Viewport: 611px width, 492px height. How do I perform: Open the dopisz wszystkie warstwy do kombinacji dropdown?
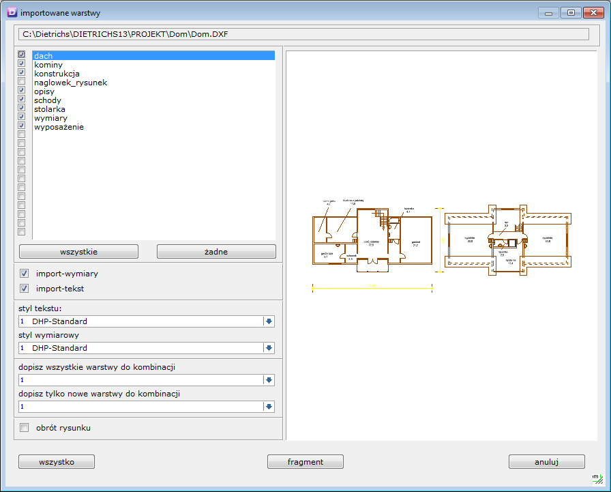pyautogui.click(x=270, y=379)
